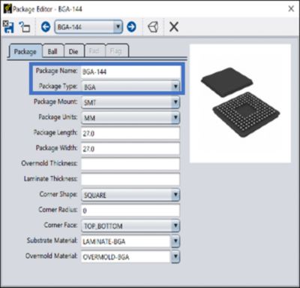This screenshot has width=300, height=288.
Task: Click the Overmold Thickness input field
Action: coord(130,164)
